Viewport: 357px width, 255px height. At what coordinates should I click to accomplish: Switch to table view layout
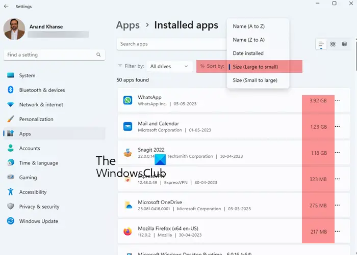(344, 44)
